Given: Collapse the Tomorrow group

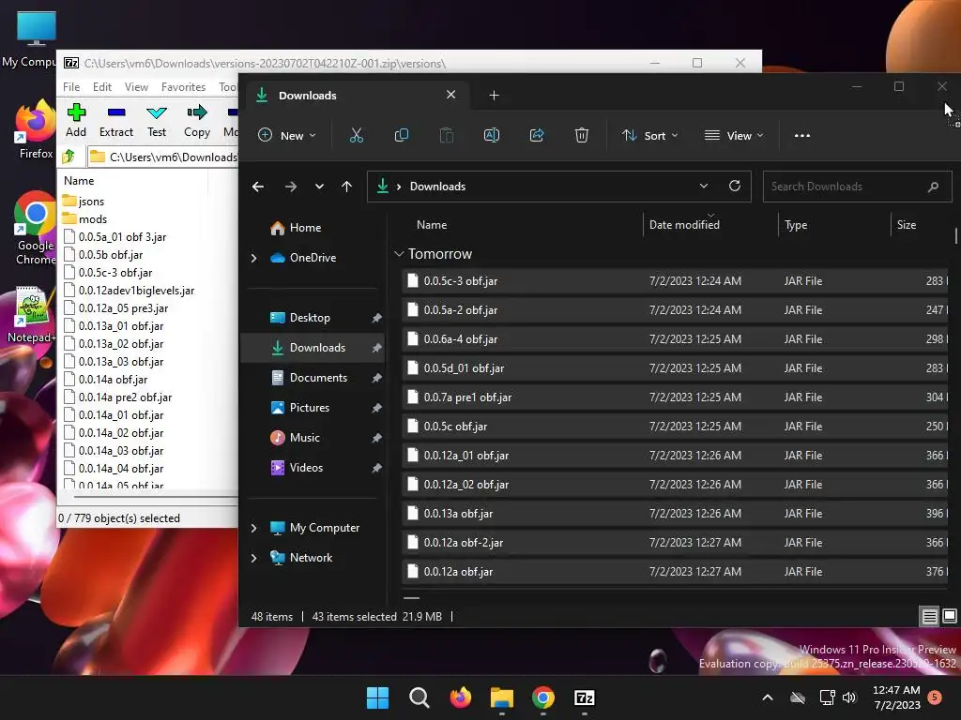Looking at the screenshot, I should coord(399,253).
